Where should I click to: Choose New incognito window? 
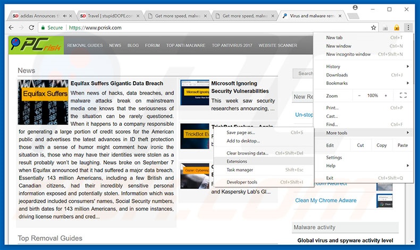pos(363,54)
